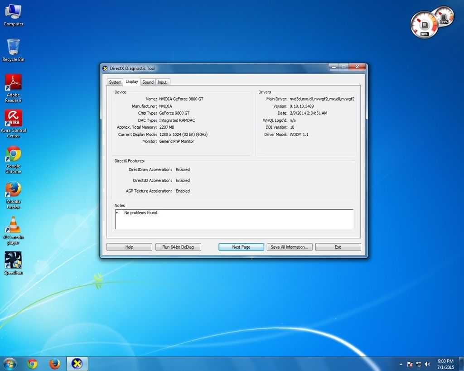Show hidden system tray icons
The image size is (464, 371).
tap(401, 364)
